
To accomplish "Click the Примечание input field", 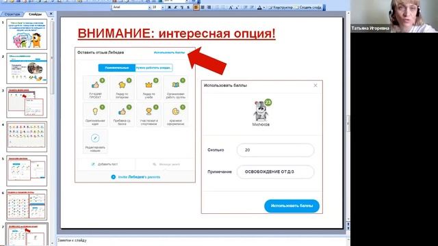I will point(275,172).
